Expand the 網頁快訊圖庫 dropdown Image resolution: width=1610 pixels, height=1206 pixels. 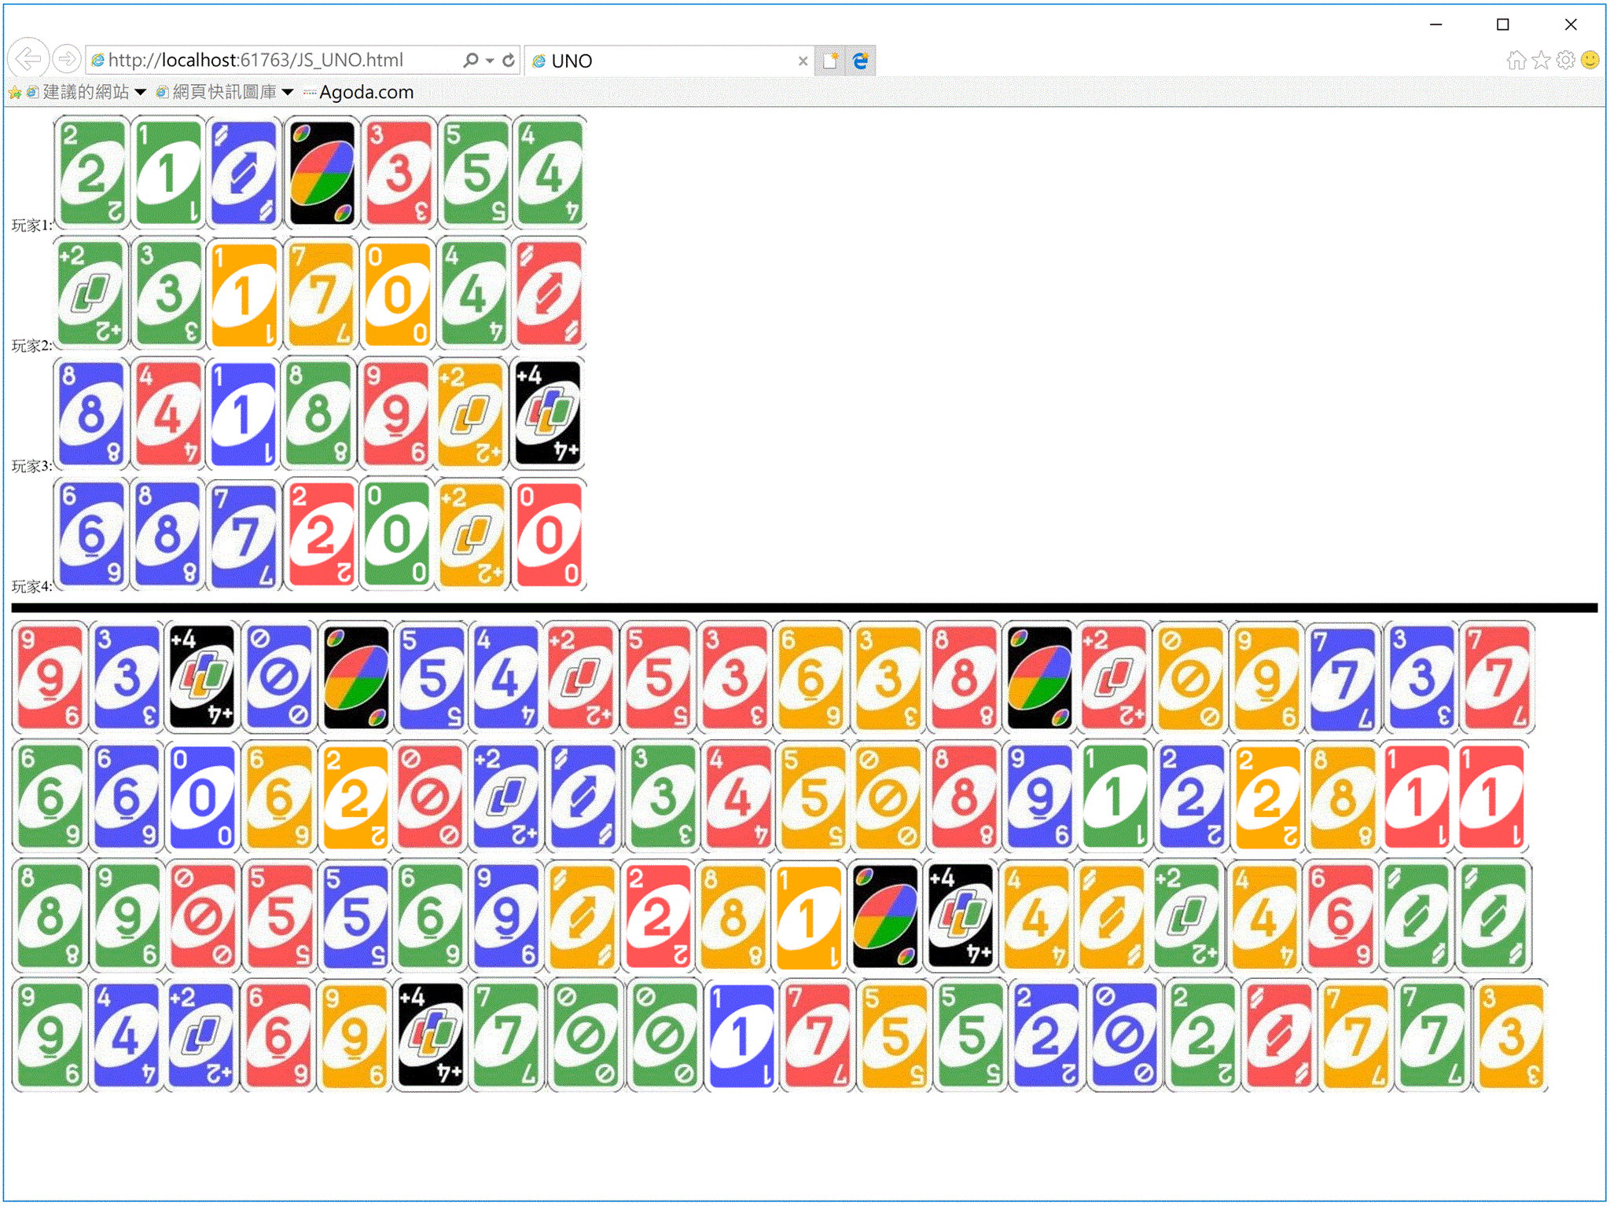[288, 93]
